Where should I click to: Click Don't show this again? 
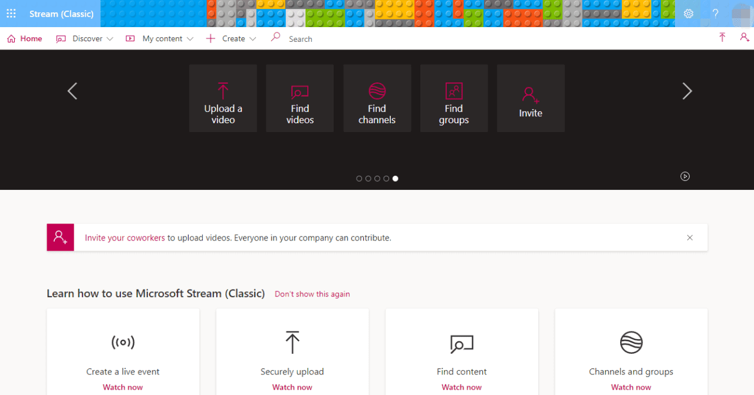pos(312,294)
